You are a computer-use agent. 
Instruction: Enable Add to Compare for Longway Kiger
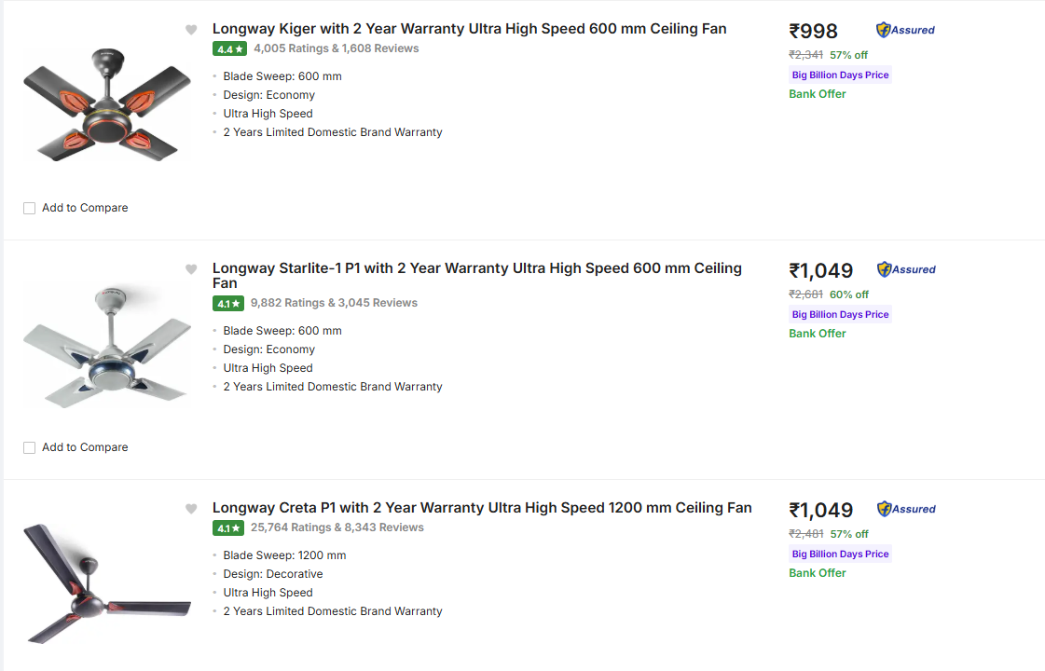(30, 209)
